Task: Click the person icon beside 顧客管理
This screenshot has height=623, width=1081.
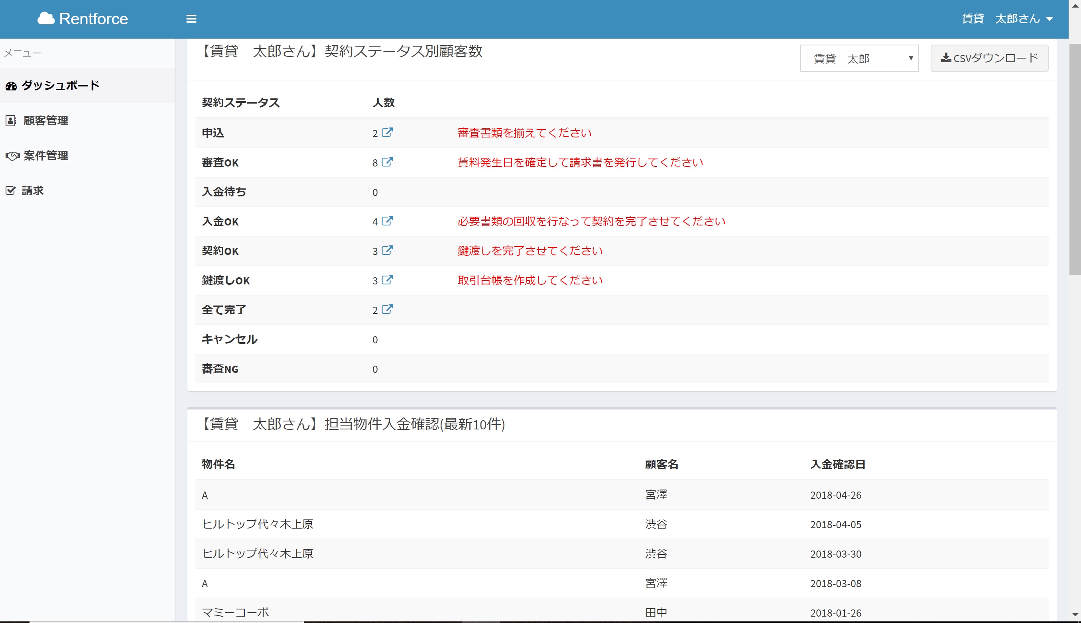Action: click(x=11, y=120)
